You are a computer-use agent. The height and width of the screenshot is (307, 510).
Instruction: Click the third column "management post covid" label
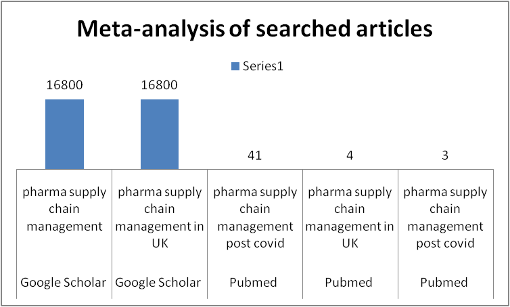pyautogui.click(x=255, y=218)
